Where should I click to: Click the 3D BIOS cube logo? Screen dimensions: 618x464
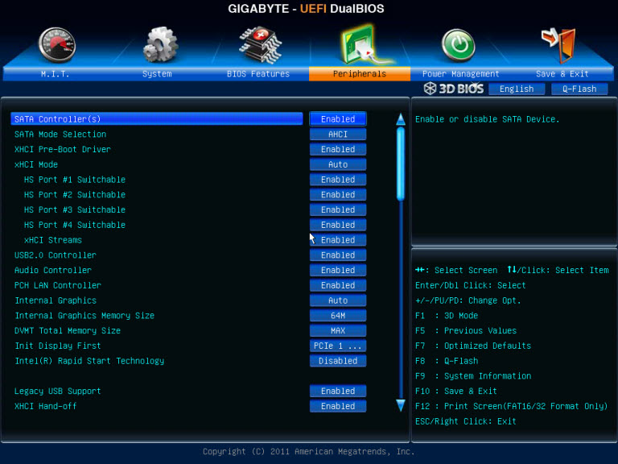430,89
